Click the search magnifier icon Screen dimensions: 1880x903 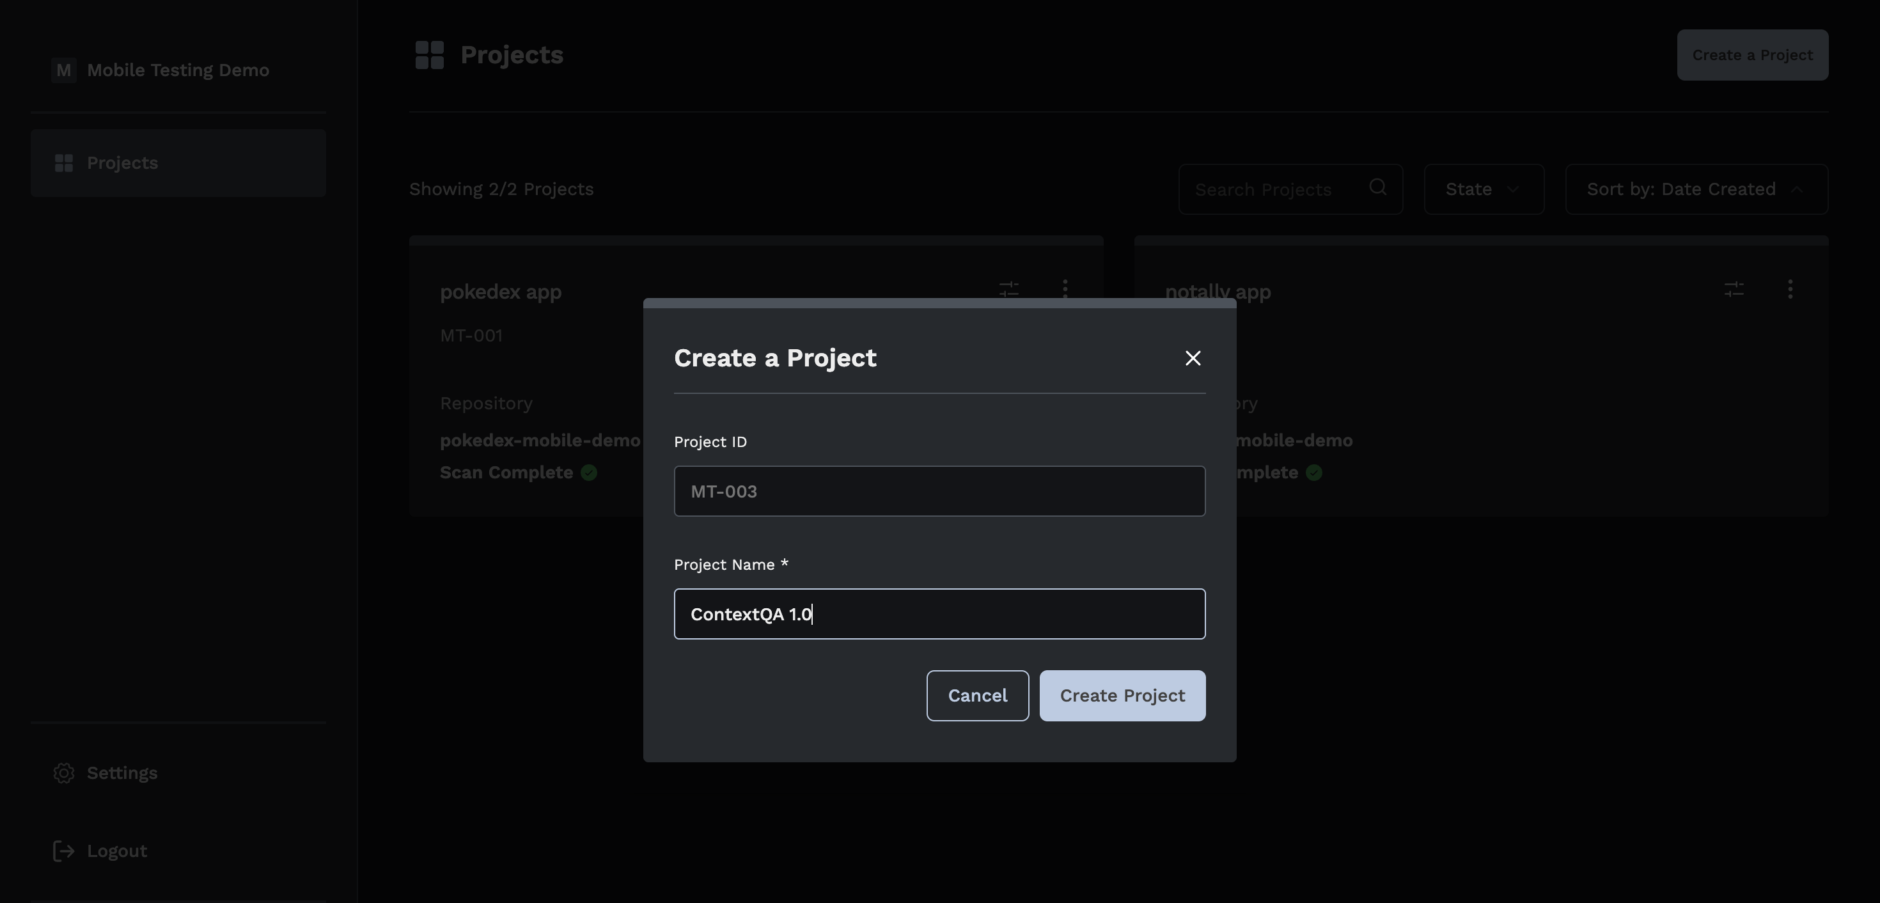point(1377,187)
